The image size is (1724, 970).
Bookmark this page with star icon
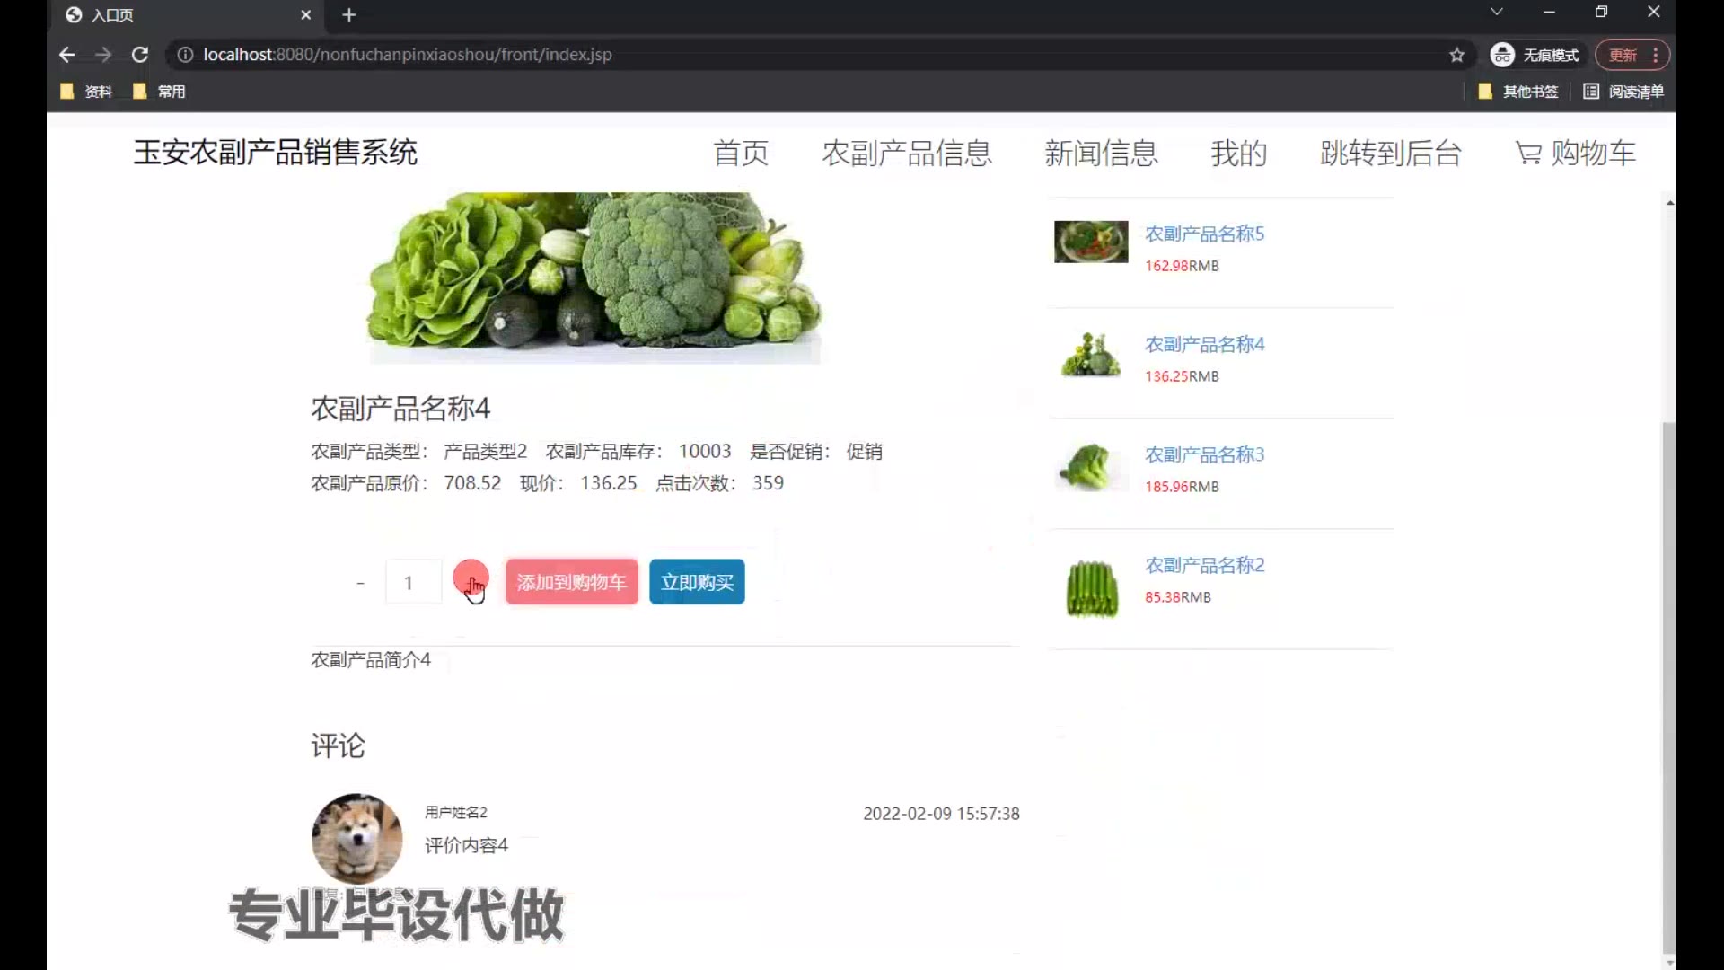pos(1456,55)
